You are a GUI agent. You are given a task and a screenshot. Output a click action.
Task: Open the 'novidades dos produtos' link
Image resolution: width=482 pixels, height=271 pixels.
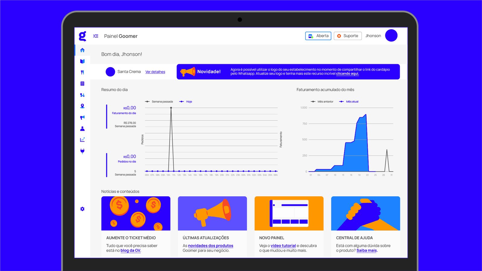211,246
